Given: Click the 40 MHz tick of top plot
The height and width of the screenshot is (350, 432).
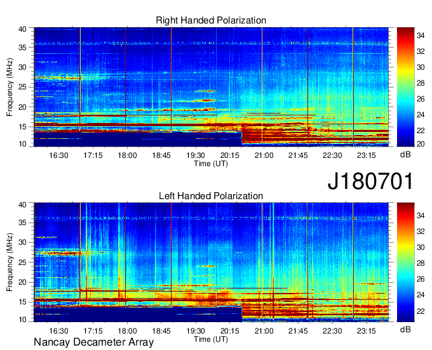Looking at the screenshot, I should coord(23,29).
